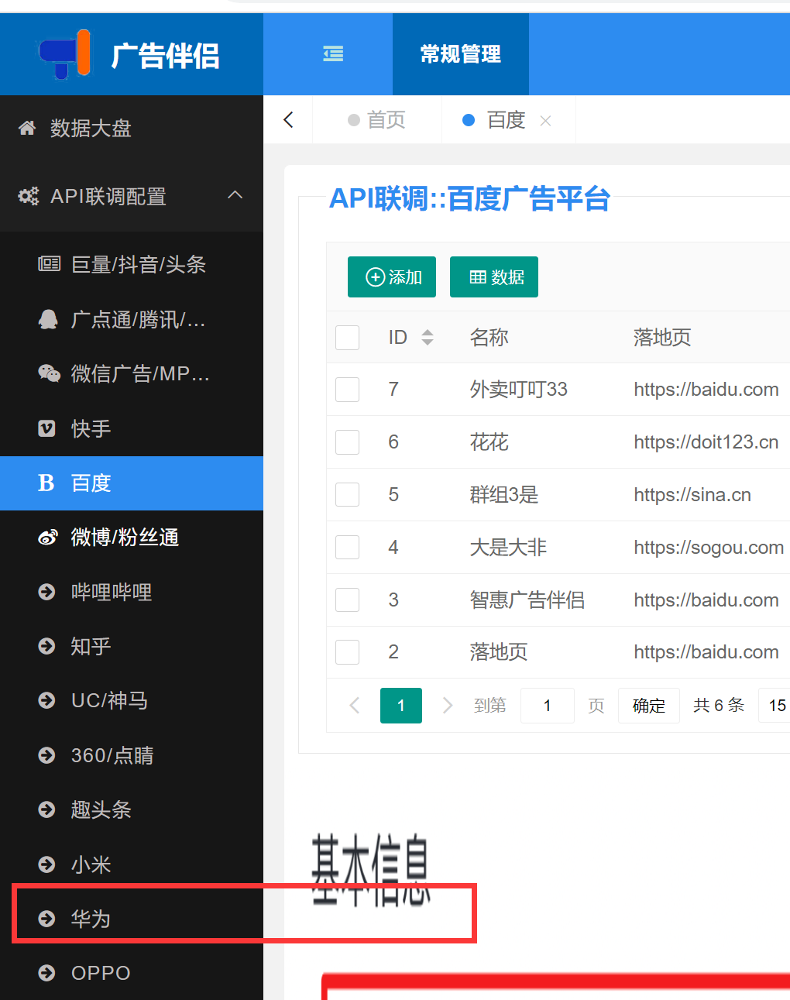This screenshot has width=790, height=1000.
Task: Toggle the sidebar collapse menu icon
Action: tap(333, 53)
